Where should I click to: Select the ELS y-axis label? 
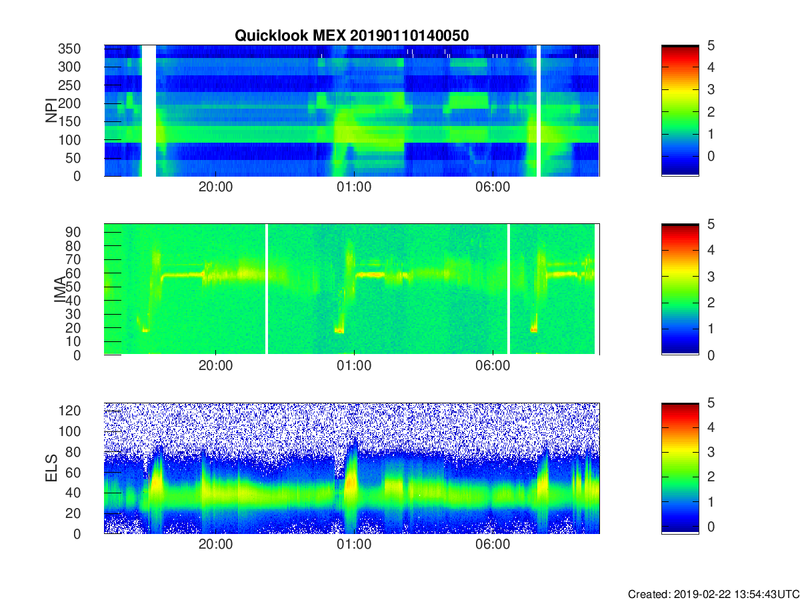pos(51,467)
